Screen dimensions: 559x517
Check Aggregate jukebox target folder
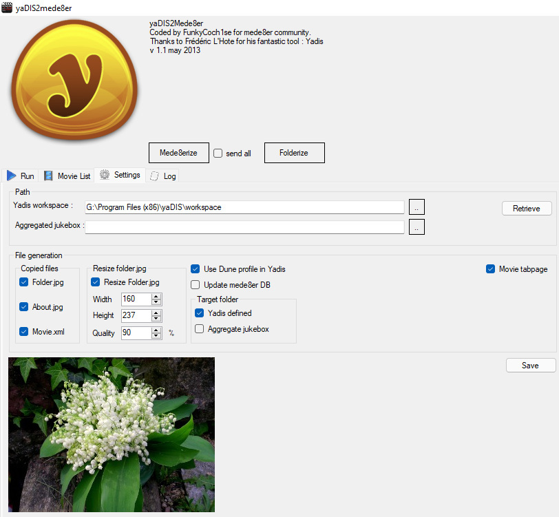tap(199, 329)
